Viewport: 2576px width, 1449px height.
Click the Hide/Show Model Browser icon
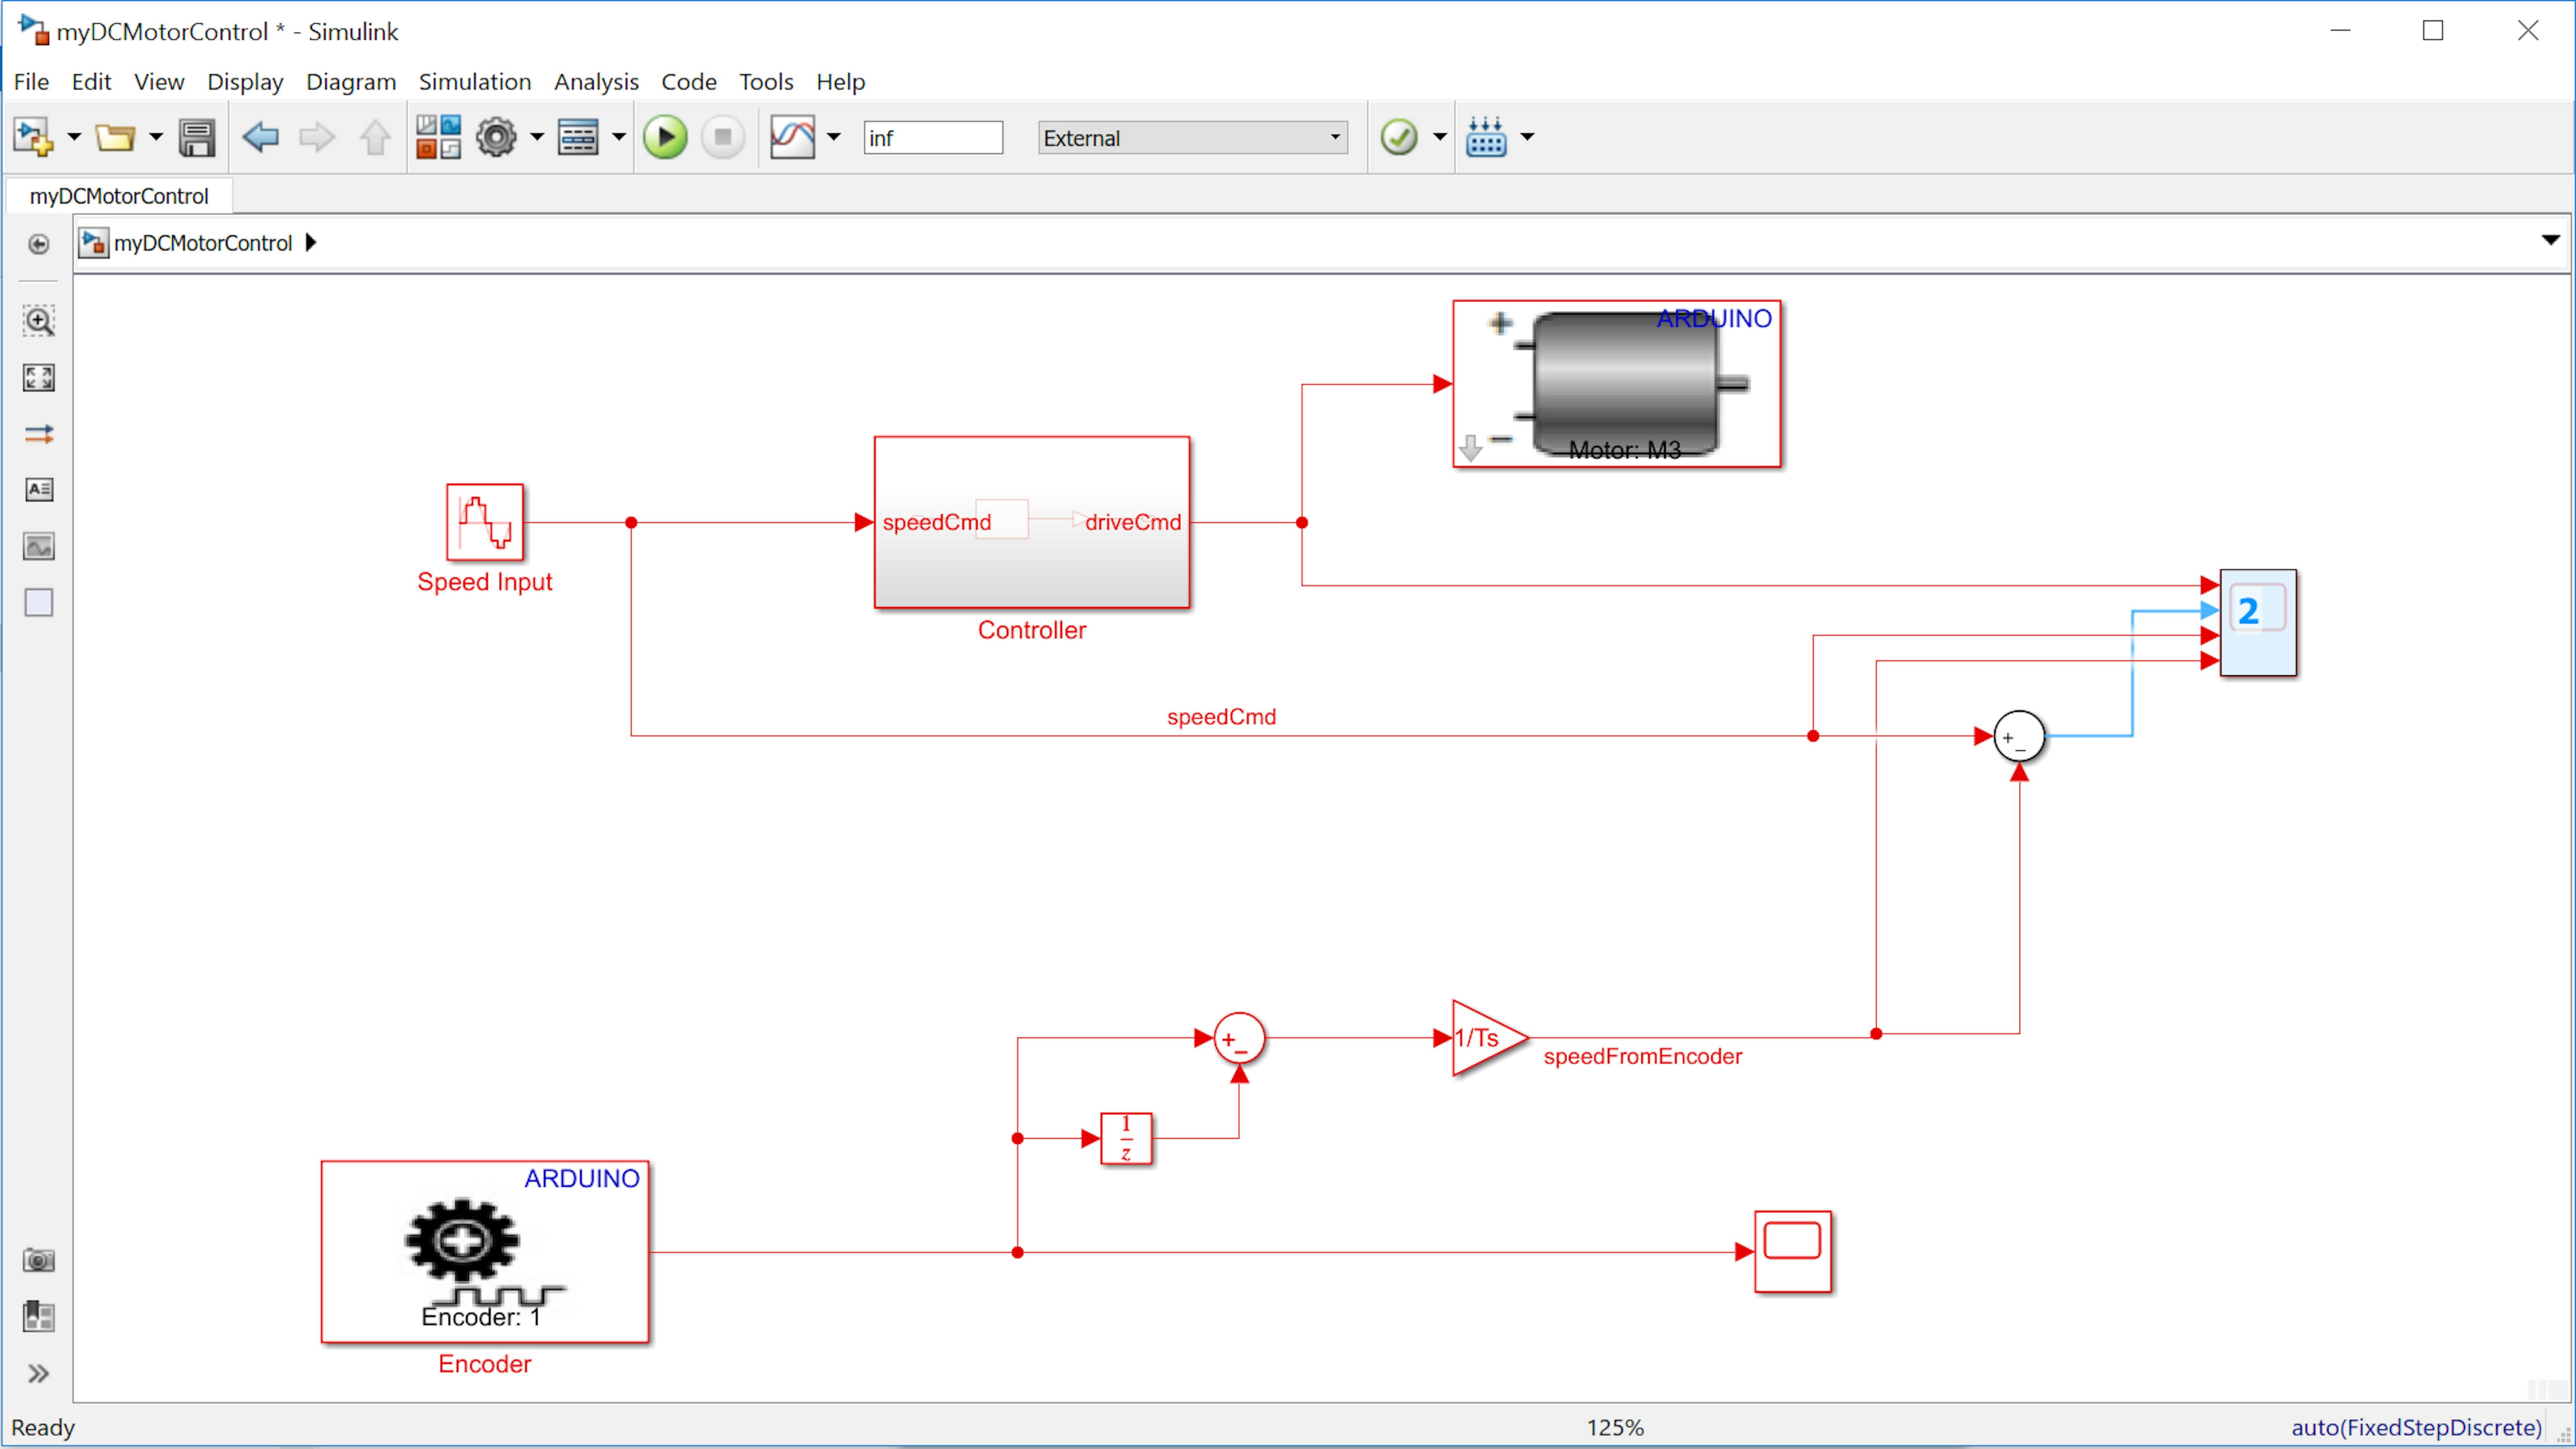(38, 244)
